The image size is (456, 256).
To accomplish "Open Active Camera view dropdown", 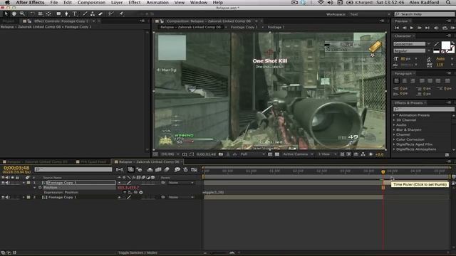I will [298, 154].
